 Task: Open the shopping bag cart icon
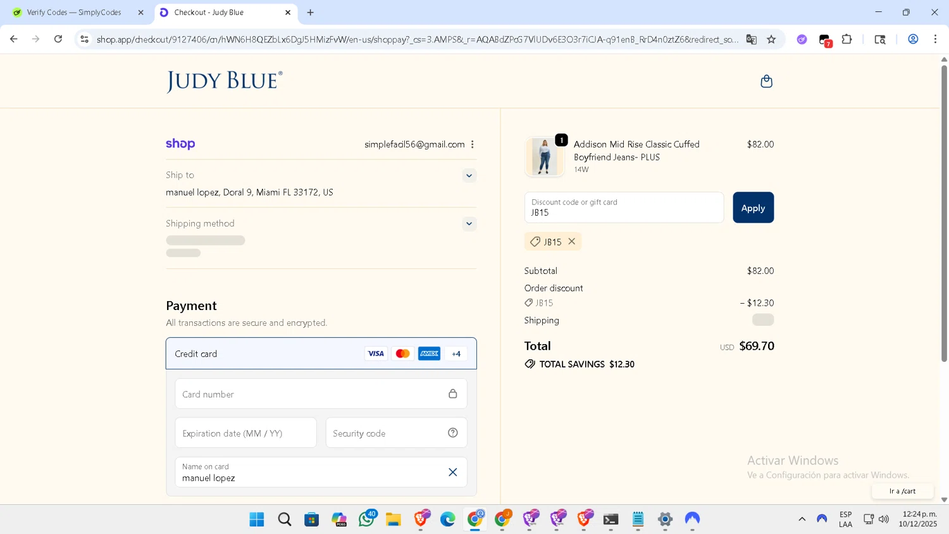tap(766, 81)
